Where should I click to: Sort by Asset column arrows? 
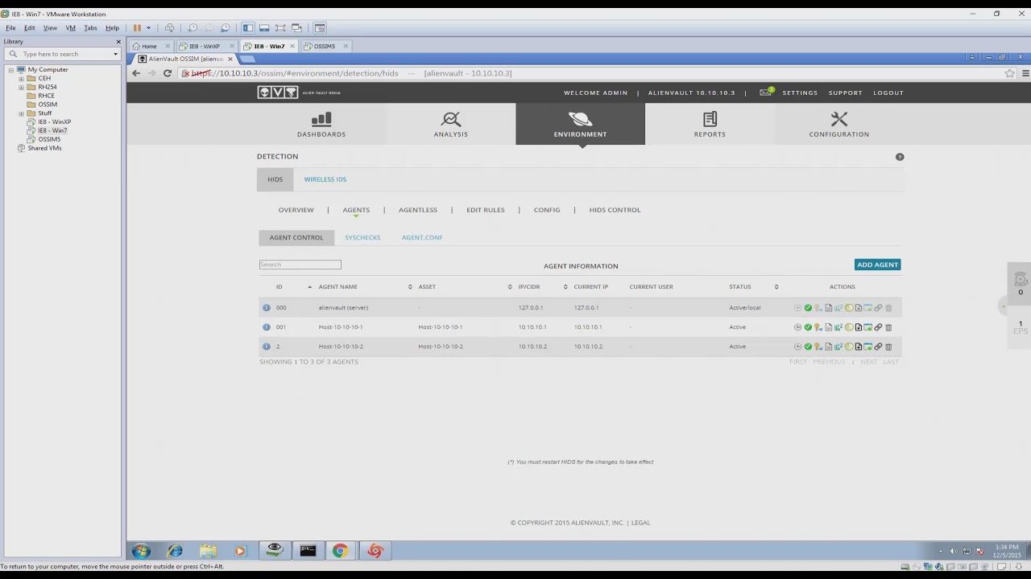click(510, 287)
